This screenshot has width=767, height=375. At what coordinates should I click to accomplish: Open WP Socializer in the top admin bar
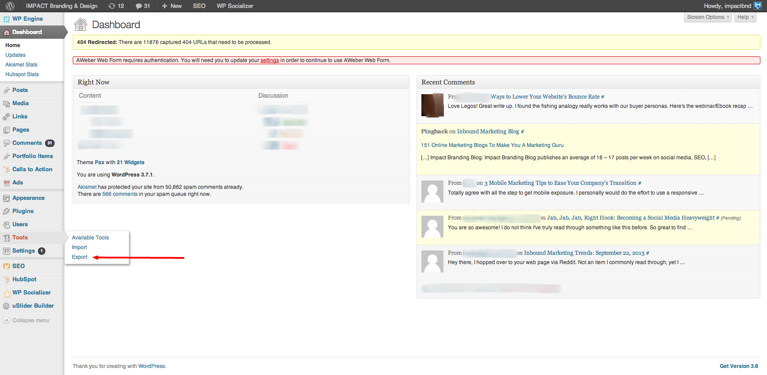(x=235, y=6)
